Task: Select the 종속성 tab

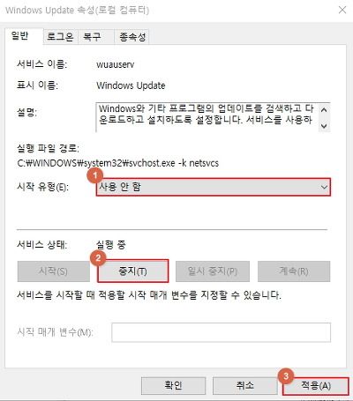Action: tap(131, 37)
